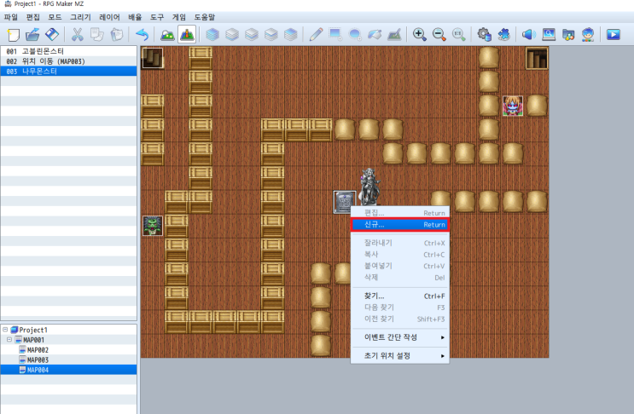Save the project using toolbar icon

52,35
